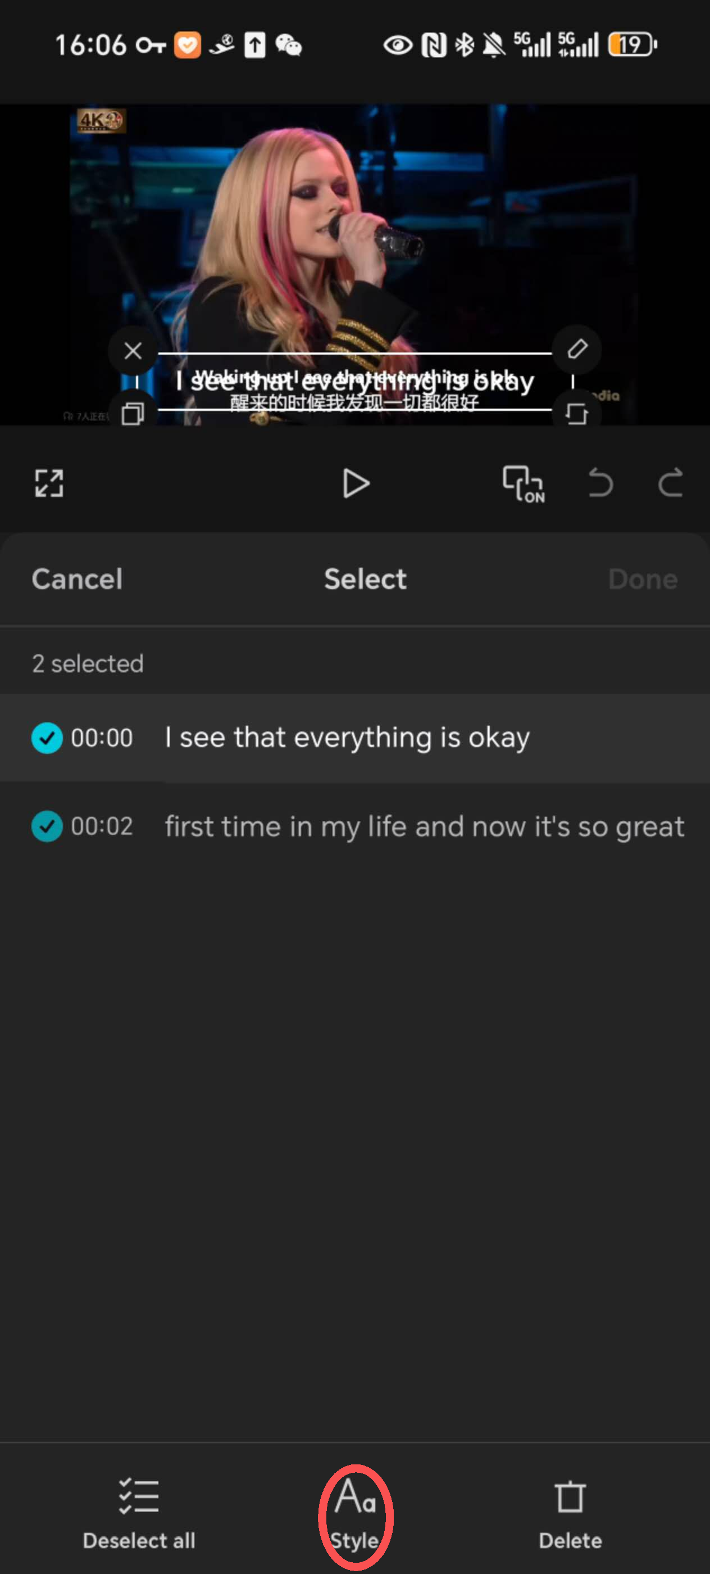This screenshot has height=1574, width=710.
Task: Edit caption text using pencil handle
Action: 577,350
